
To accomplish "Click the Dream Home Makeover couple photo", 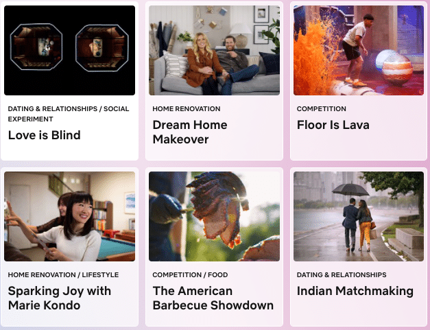I will [x=214, y=51].
